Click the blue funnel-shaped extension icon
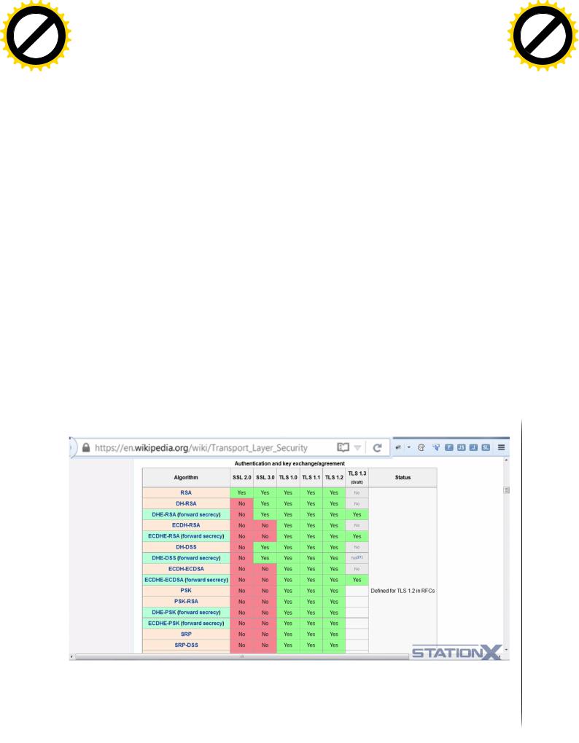 tap(436, 447)
